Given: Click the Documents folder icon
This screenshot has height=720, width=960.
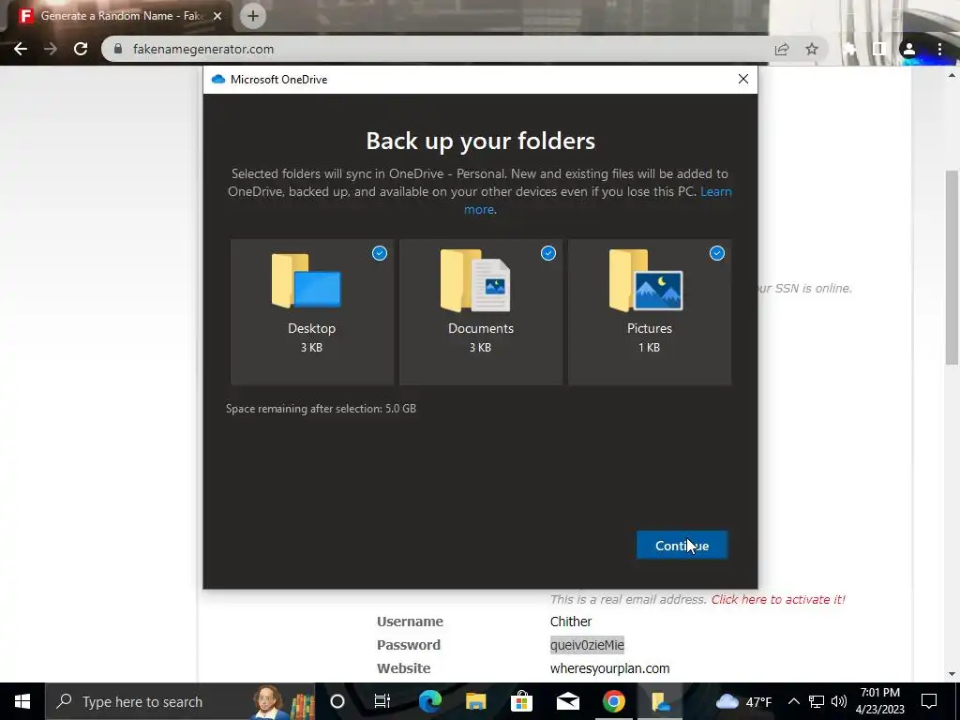Looking at the screenshot, I should click(475, 281).
